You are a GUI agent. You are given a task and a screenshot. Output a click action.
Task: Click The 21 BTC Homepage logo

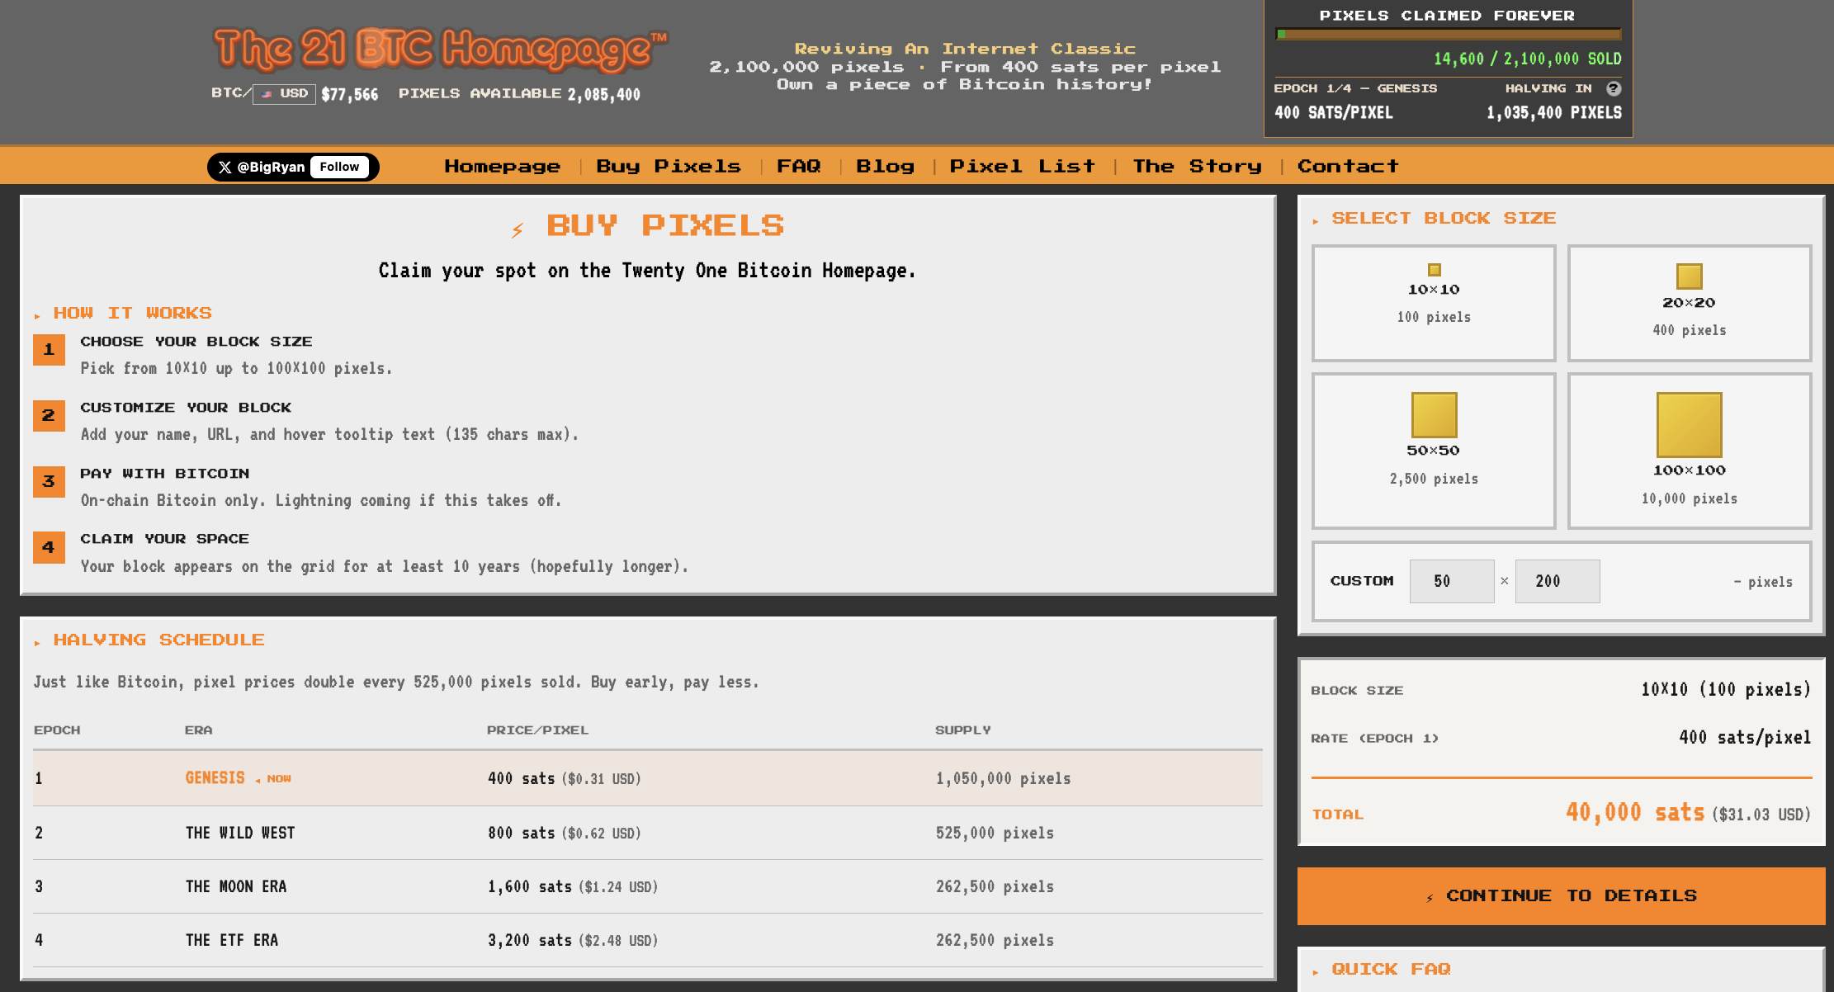[440, 50]
